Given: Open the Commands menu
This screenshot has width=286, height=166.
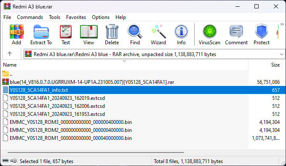Looking at the screenshot, I should 30,17.
